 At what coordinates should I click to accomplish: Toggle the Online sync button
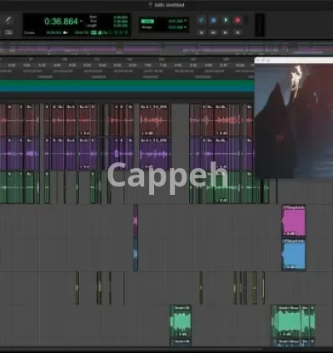[201, 20]
